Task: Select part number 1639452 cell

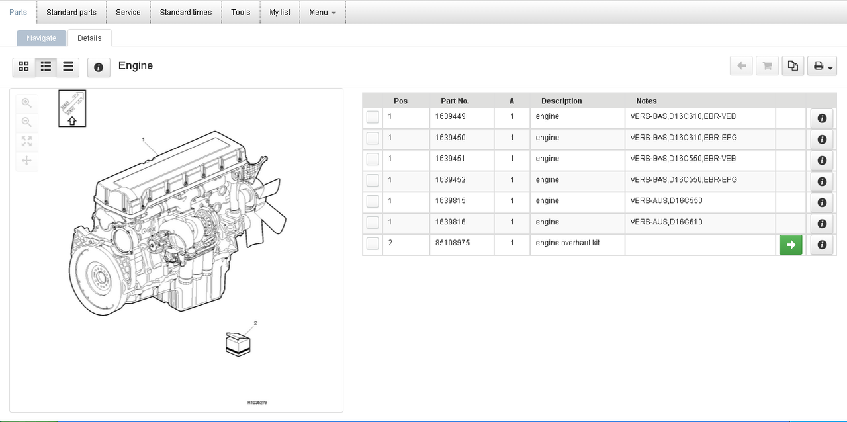Action: coord(462,182)
